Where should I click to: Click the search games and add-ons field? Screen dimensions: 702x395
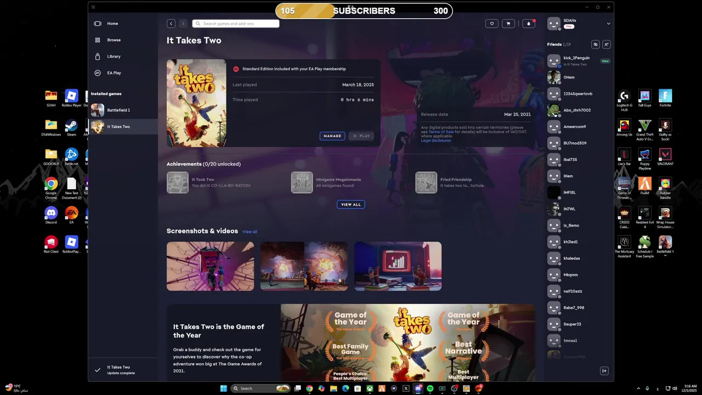tap(236, 24)
